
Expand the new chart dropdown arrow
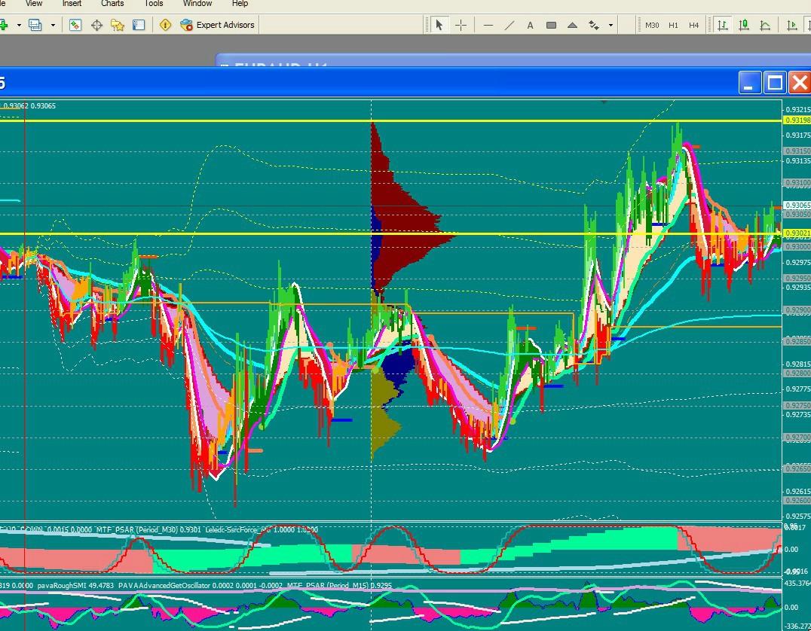click(19, 25)
